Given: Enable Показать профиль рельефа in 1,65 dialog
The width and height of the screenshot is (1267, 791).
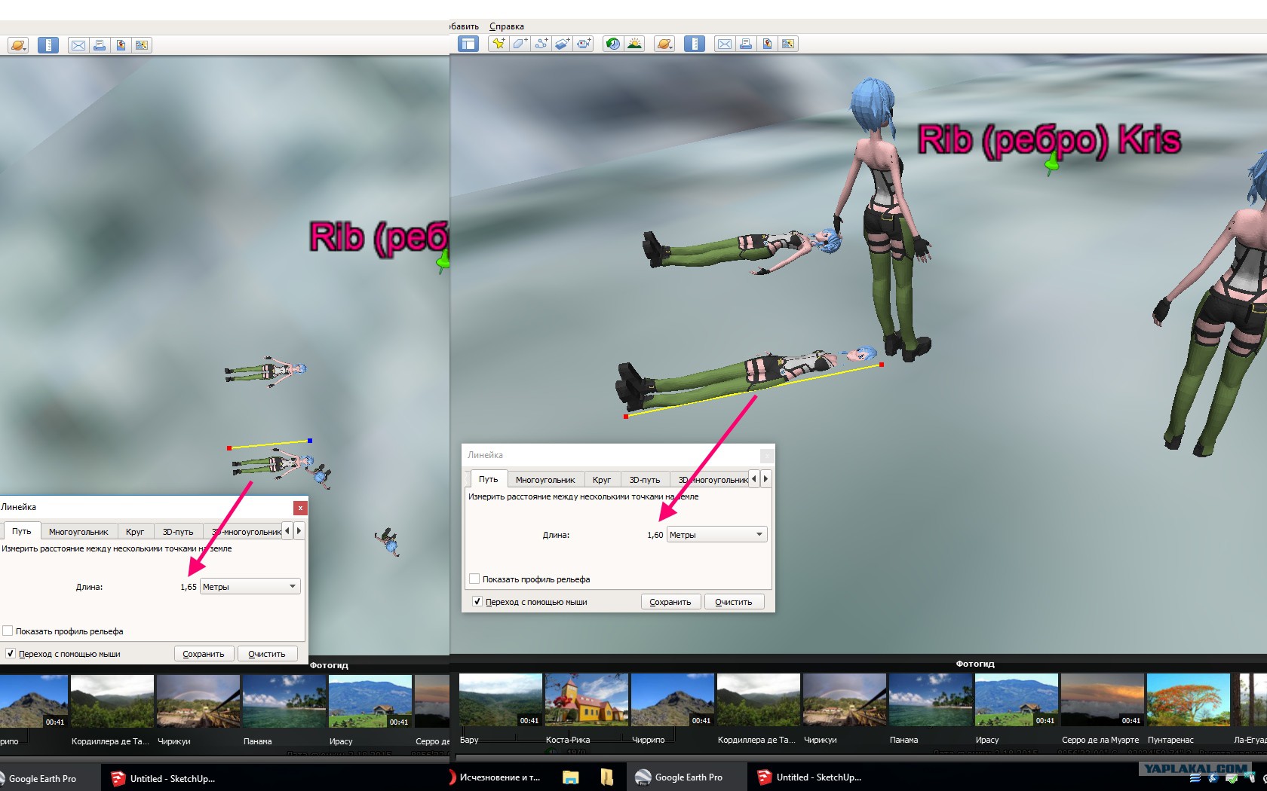Looking at the screenshot, I should coord(8,631).
